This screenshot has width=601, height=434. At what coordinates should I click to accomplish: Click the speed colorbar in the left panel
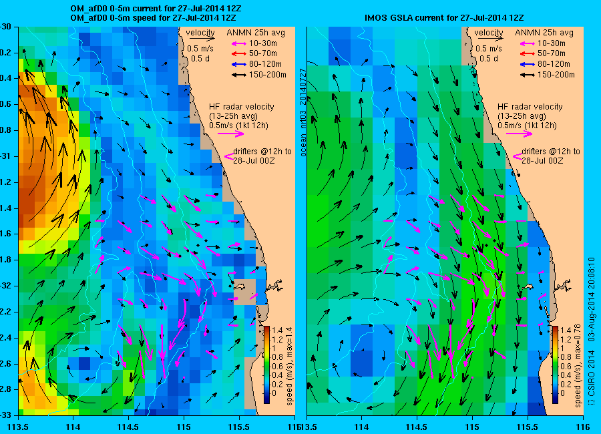tap(266, 365)
